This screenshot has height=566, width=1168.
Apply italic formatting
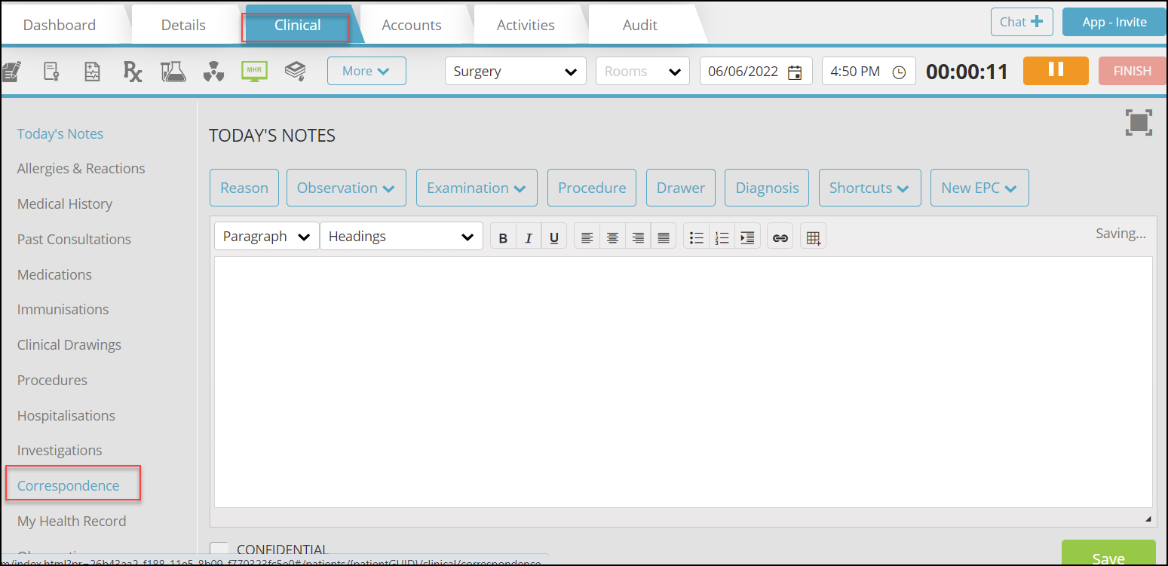pos(529,237)
